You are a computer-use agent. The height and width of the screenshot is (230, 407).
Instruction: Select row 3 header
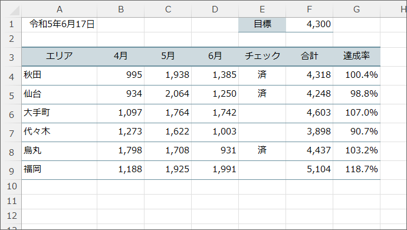coord(11,57)
